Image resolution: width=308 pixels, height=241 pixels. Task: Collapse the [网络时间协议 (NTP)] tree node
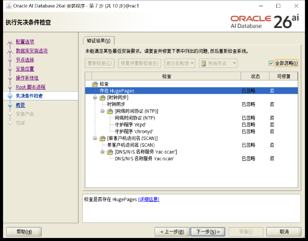pos(102,111)
